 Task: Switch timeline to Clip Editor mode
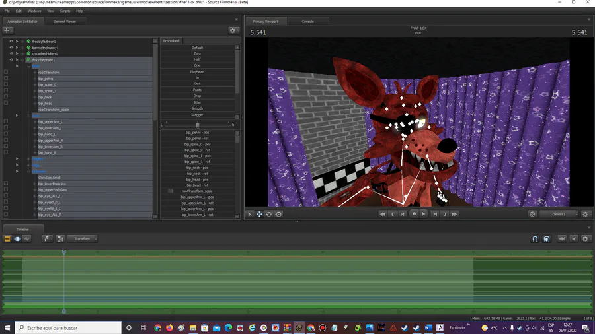(x=7, y=238)
